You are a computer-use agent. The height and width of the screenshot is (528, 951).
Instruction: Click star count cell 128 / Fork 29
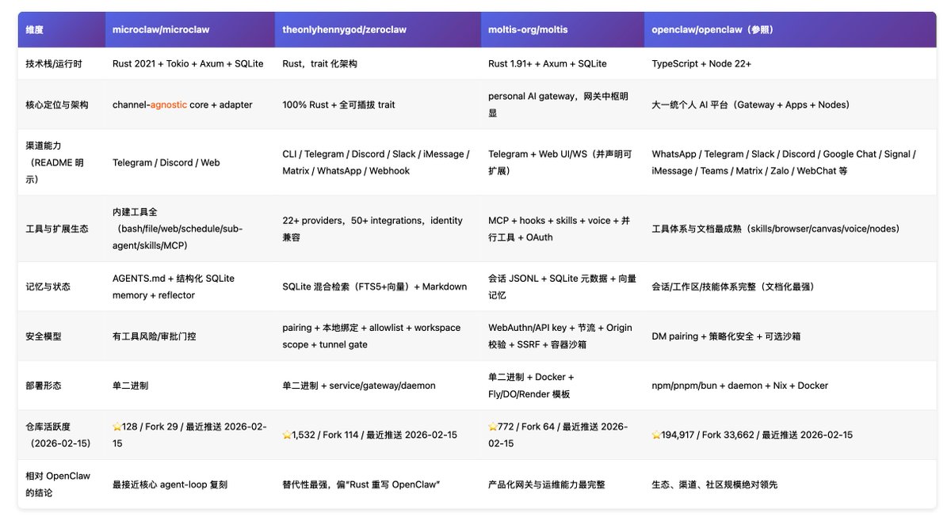[x=189, y=435]
